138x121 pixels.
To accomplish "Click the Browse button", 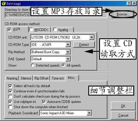I will pyautogui.click(x=123, y=14).
